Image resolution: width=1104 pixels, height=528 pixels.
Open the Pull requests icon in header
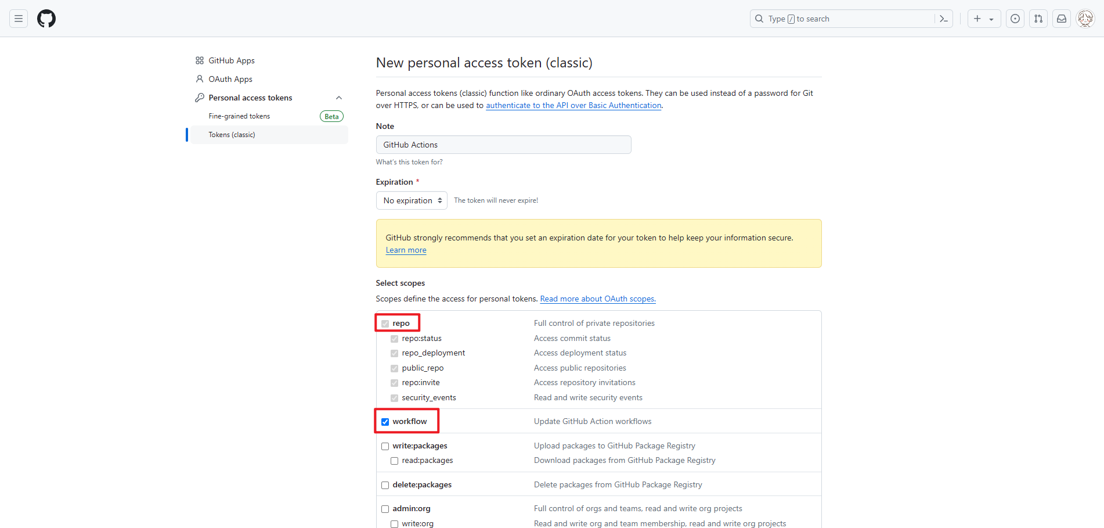coord(1038,19)
